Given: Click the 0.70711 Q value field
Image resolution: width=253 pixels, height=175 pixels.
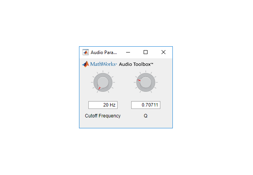Looking at the screenshot, I should 146,105.
